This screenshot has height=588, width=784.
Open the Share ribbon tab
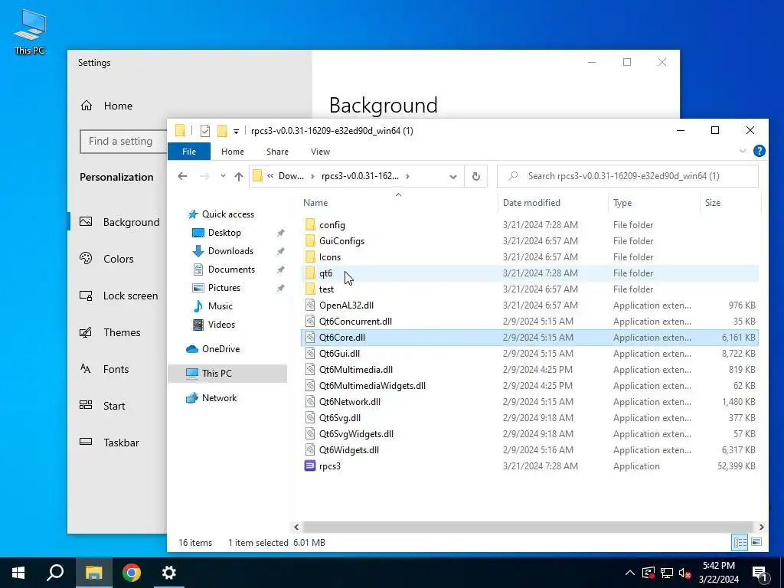pos(277,152)
